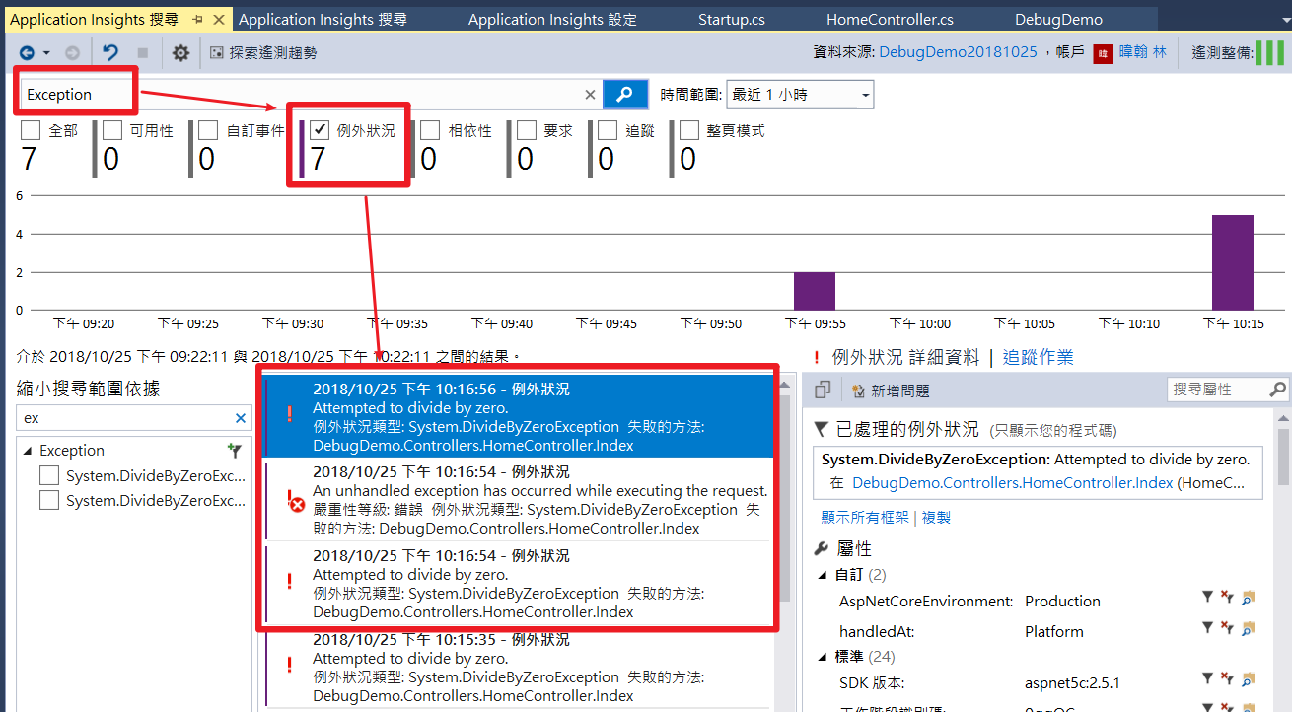Viewport: 1292px width, 712px height.
Task: Check the first System.DivideByZeroExc... filter checkbox
Action: (49, 476)
